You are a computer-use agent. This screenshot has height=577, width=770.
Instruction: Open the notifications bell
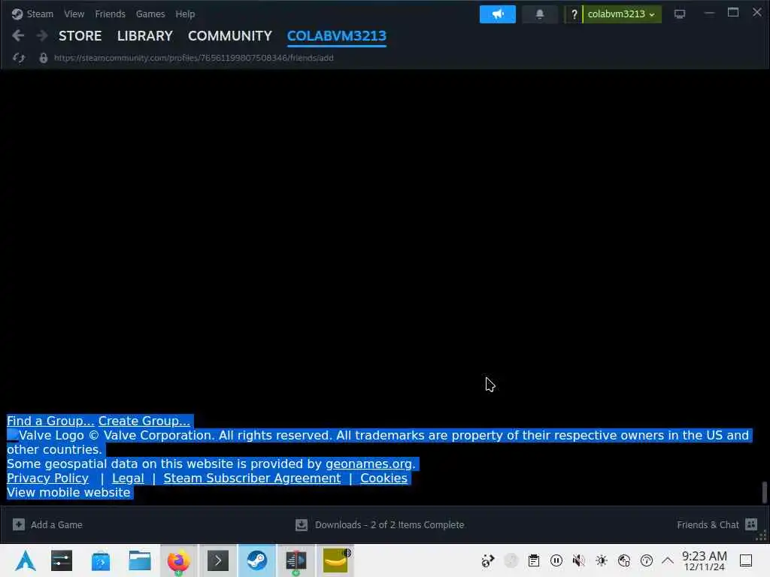click(540, 14)
